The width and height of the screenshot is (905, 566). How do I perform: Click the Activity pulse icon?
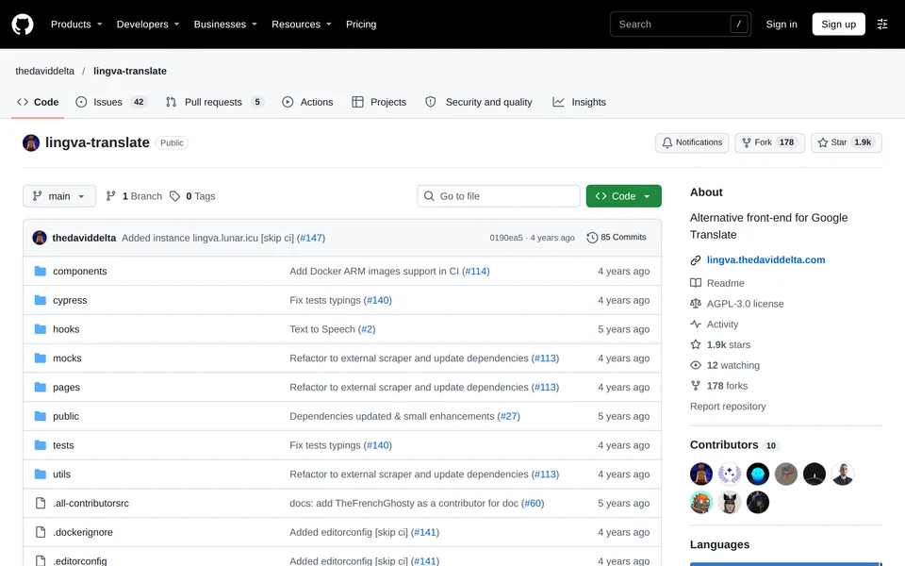[696, 324]
